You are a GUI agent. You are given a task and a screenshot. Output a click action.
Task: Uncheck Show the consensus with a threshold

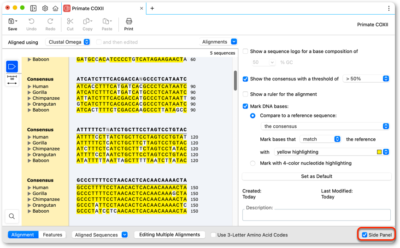tap(245, 79)
